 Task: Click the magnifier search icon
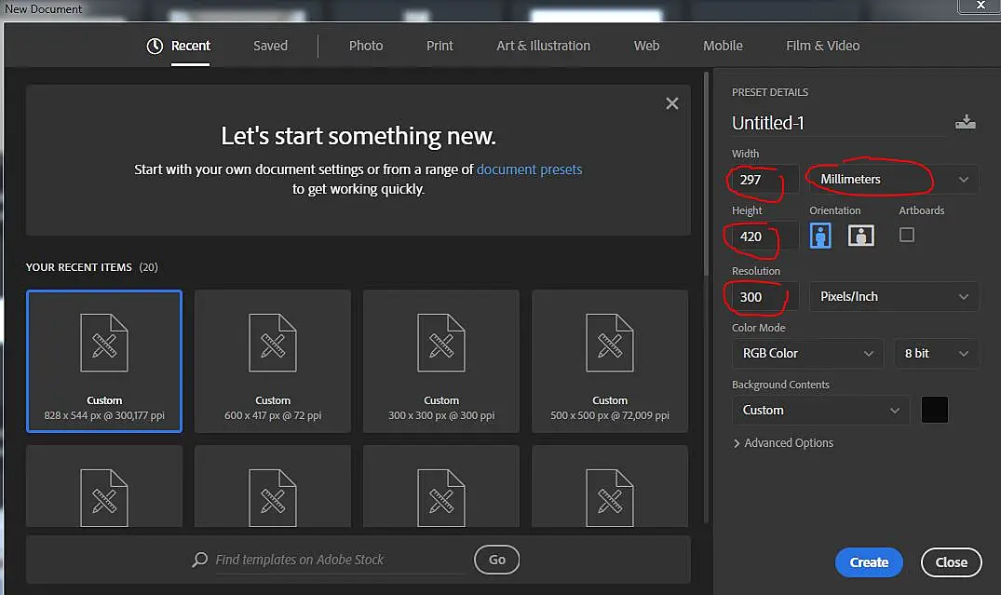pos(200,560)
